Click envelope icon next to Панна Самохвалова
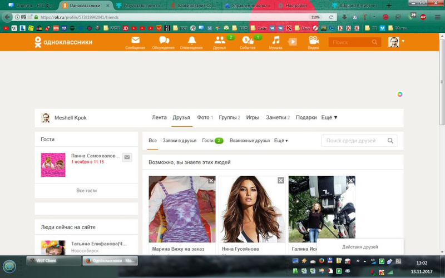The width and height of the screenshot is (445, 278). (127, 157)
